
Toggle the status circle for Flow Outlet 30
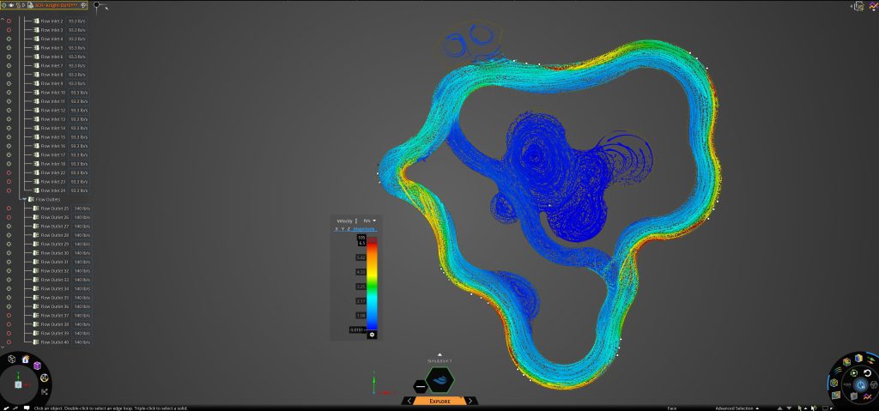pos(9,253)
